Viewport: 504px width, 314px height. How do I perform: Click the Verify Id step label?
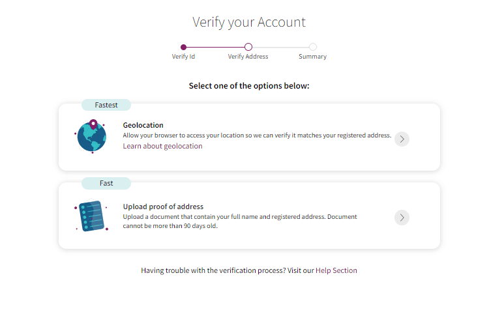(x=183, y=57)
